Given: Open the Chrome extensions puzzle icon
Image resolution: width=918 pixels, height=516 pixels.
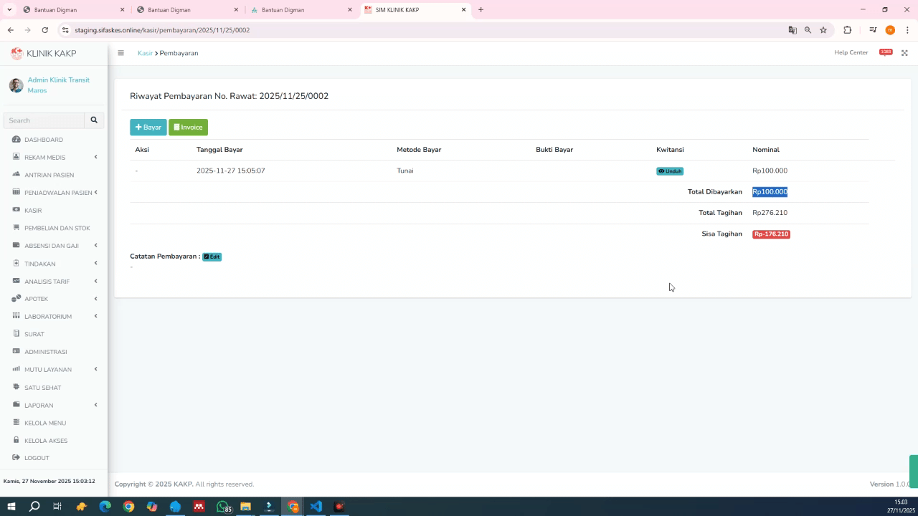Looking at the screenshot, I should 847,30.
